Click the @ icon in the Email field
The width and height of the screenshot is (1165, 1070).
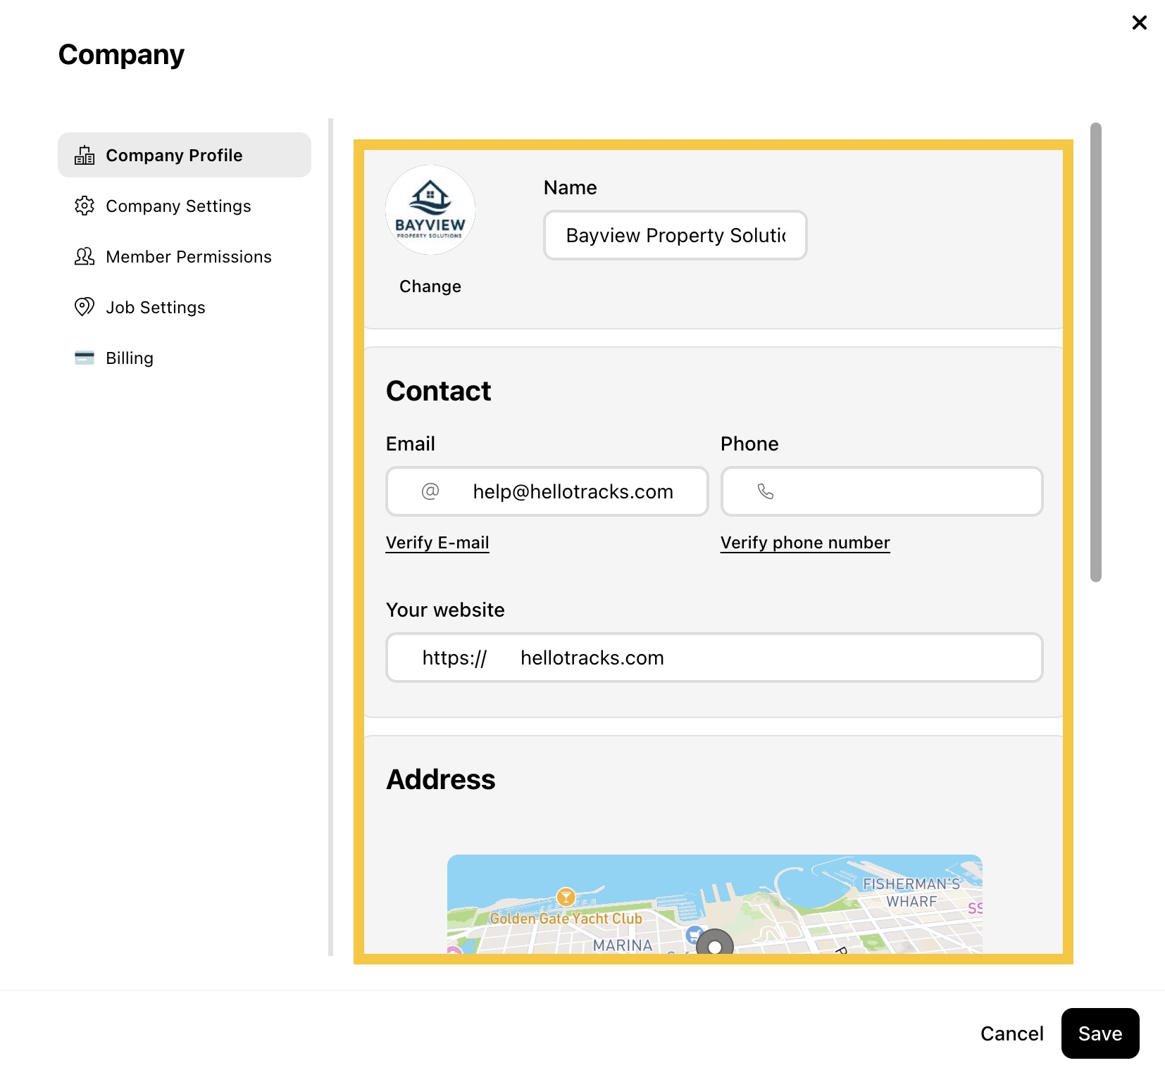430,491
